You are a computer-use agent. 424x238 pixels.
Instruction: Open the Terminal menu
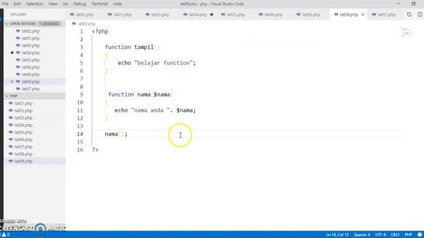tap(99, 4)
